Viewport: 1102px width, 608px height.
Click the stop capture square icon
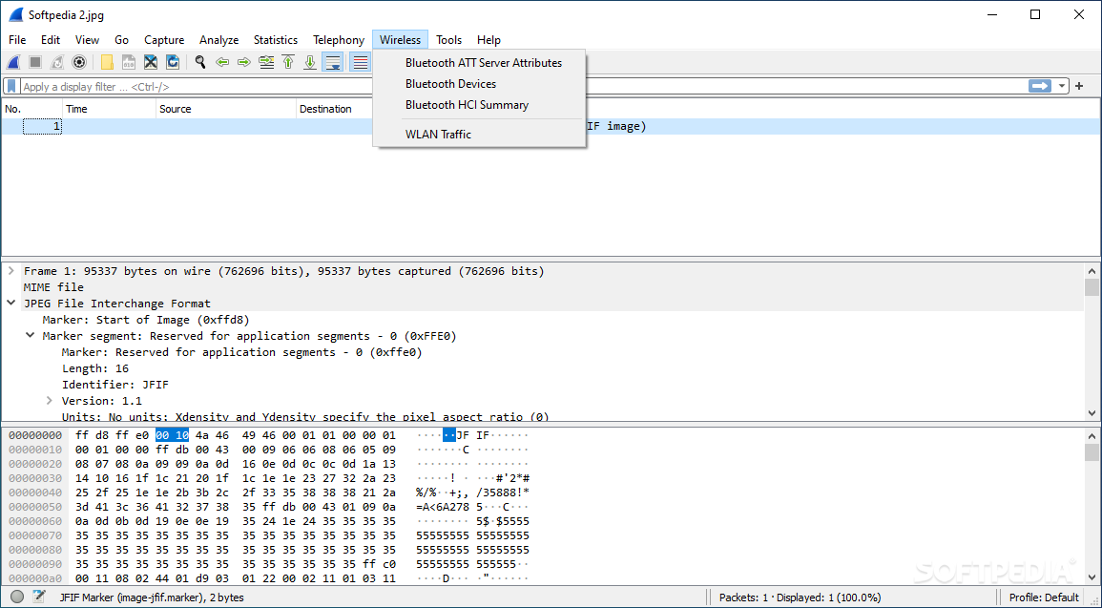pyautogui.click(x=35, y=63)
